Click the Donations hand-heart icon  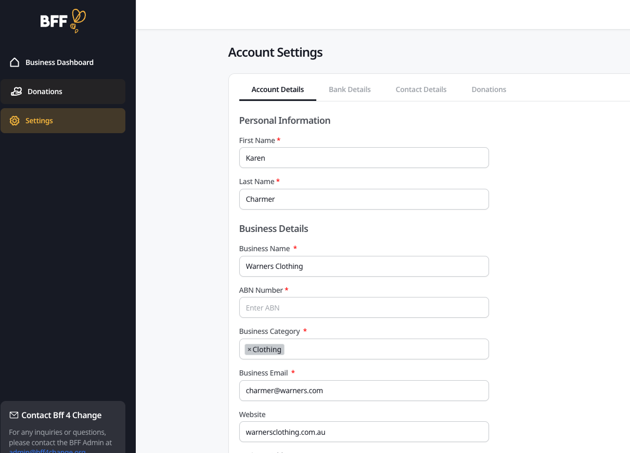pos(17,92)
